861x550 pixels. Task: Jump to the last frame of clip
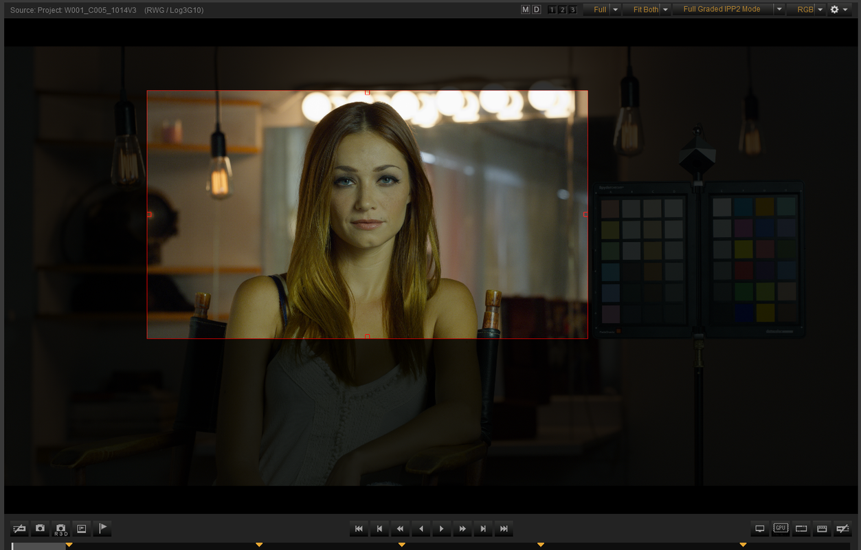[x=504, y=529]
